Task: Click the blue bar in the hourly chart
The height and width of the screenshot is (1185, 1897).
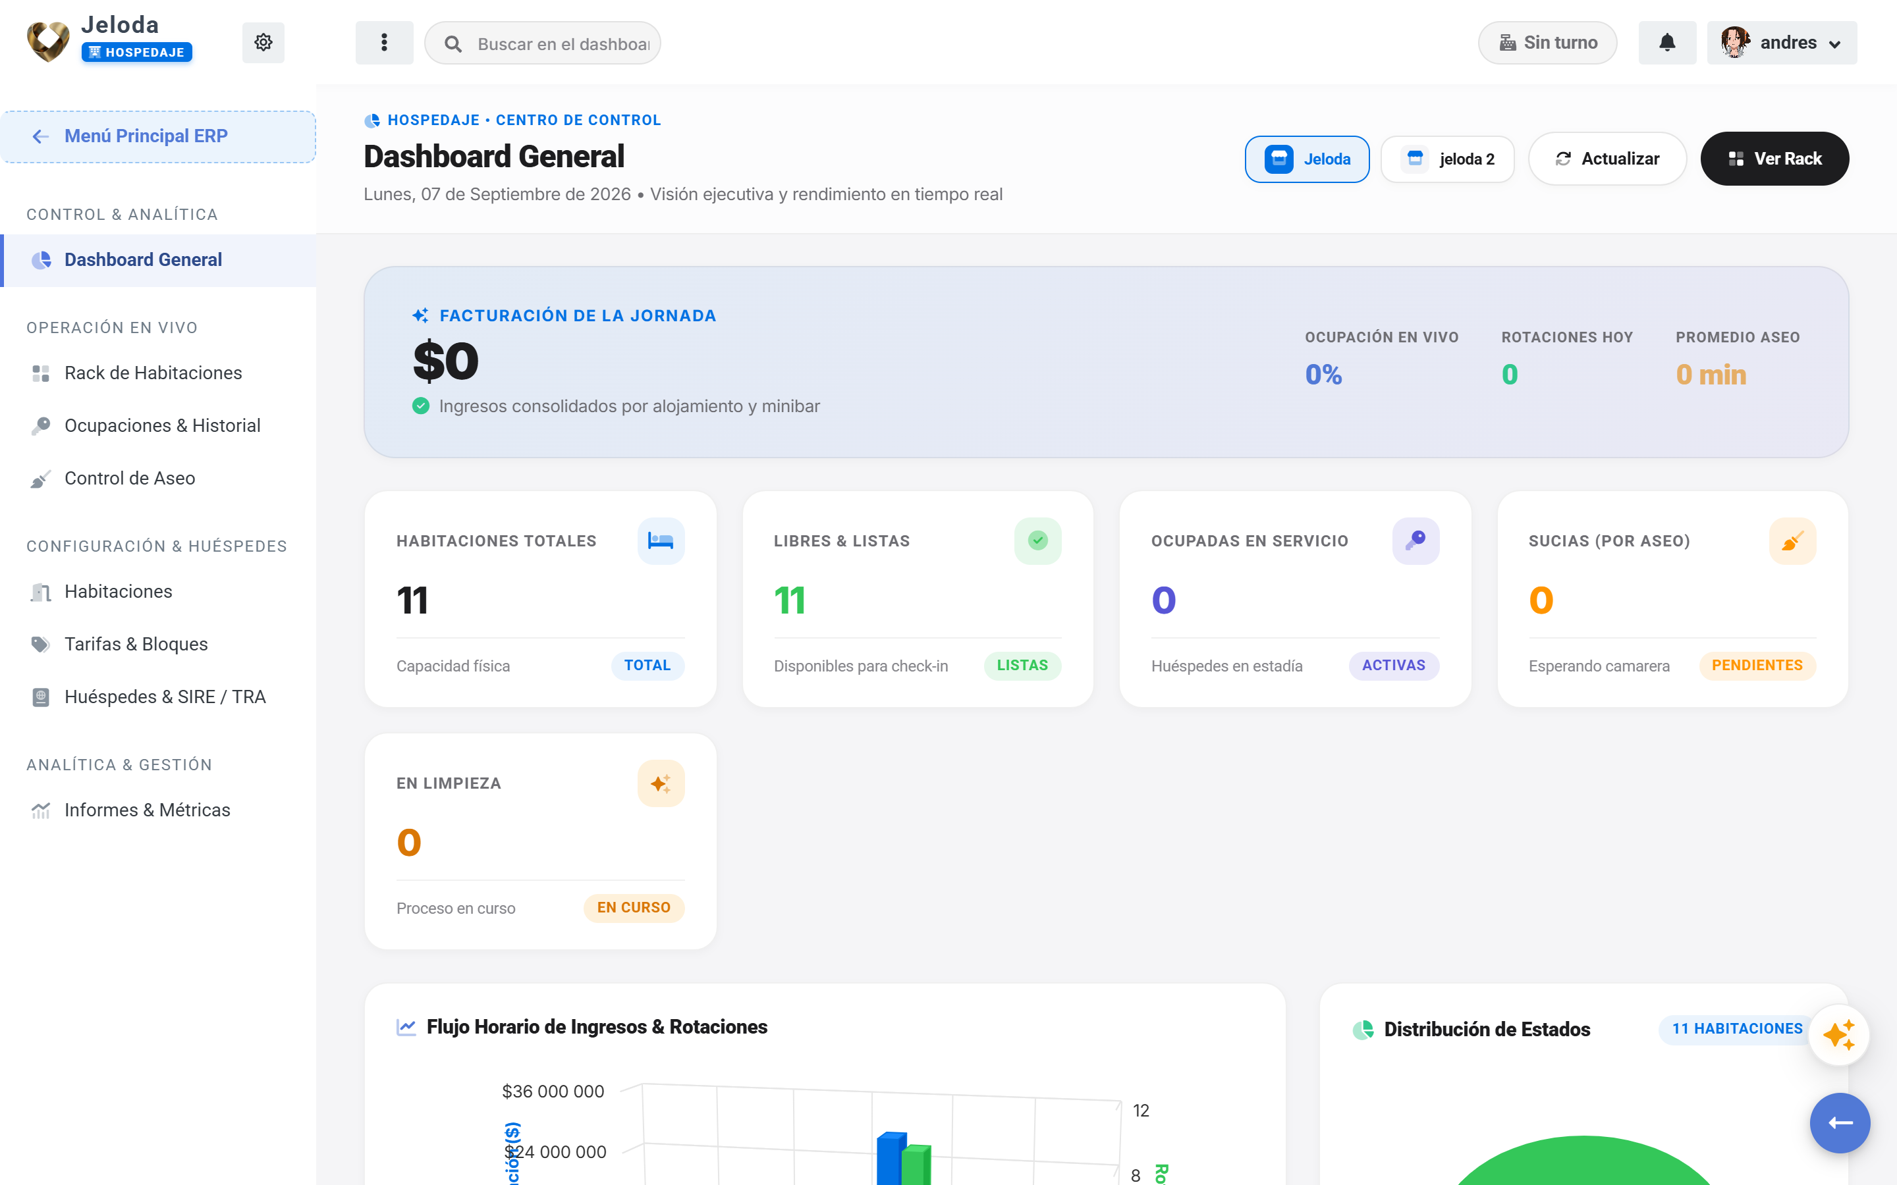Action: [x=891, y=1159]
